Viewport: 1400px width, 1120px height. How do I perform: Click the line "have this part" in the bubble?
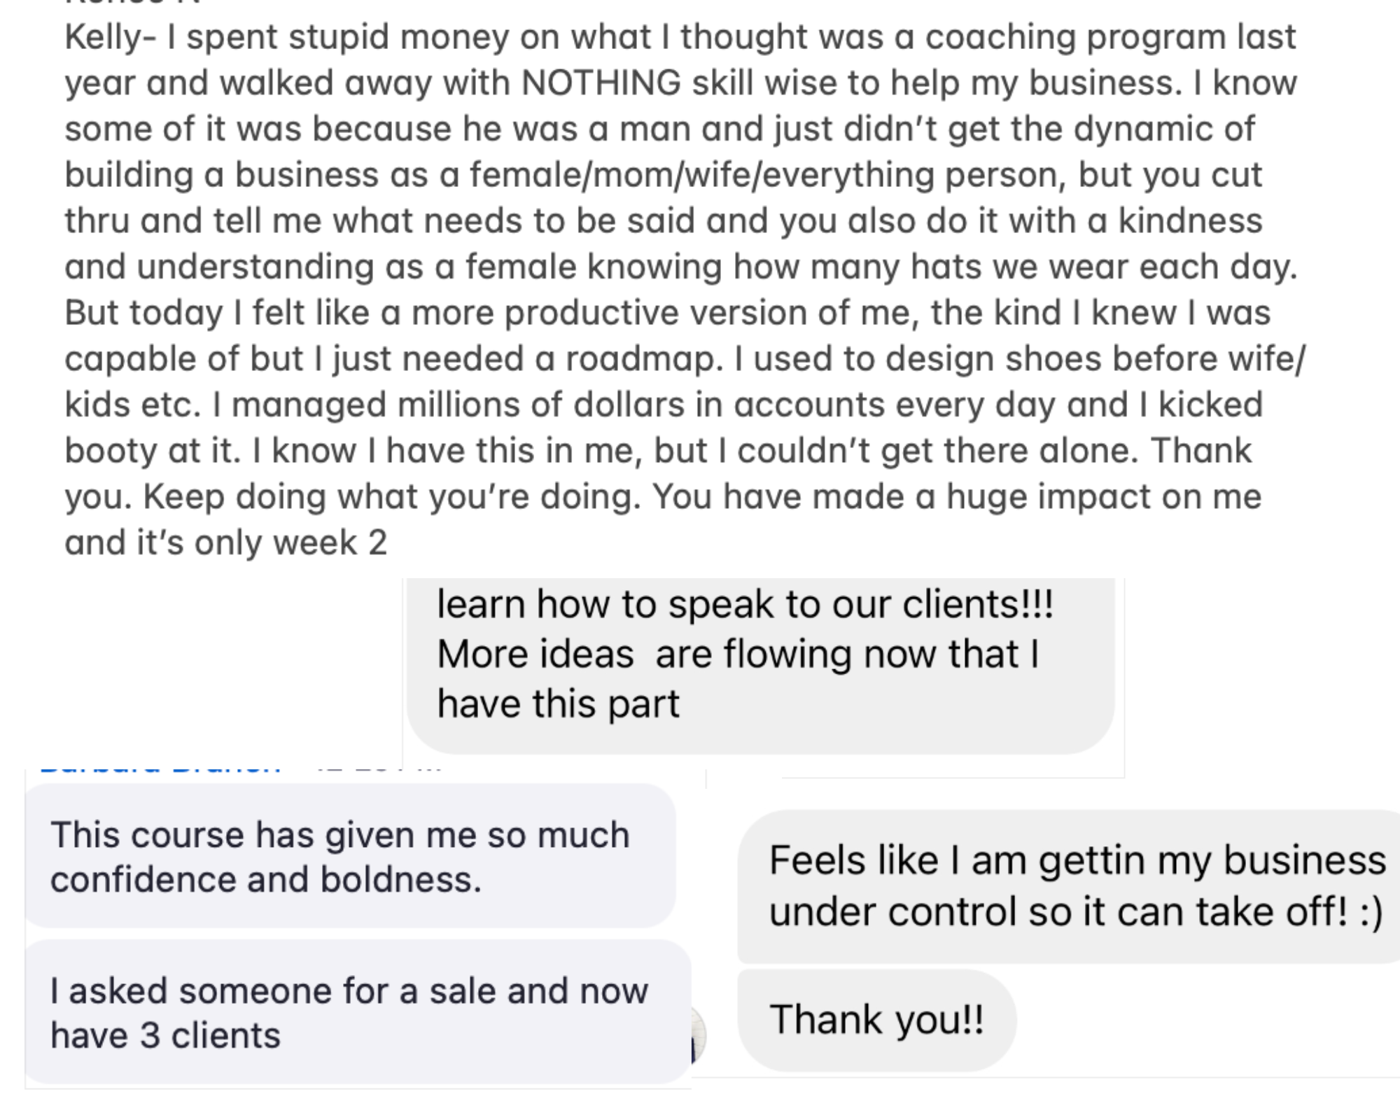click(558, 703)
